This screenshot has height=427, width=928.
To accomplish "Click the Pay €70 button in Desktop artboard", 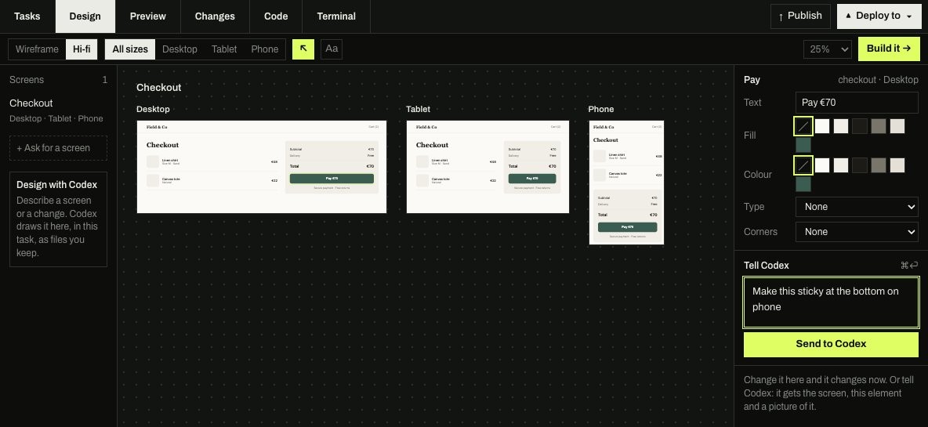I will click(x=332, y=179).
